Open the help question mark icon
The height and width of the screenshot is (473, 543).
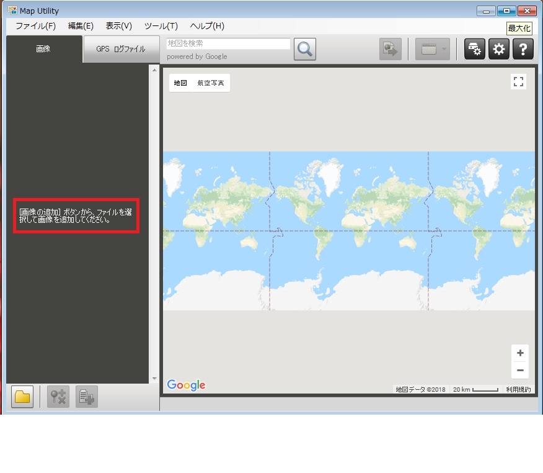click(x=523, y=48)
